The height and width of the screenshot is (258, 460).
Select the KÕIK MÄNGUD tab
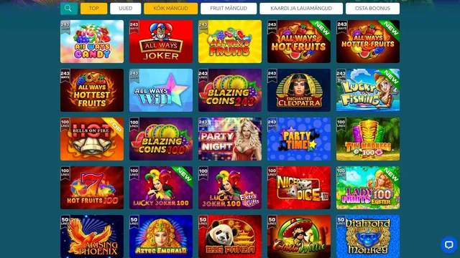pyautogui.click(x=171, y=9)
